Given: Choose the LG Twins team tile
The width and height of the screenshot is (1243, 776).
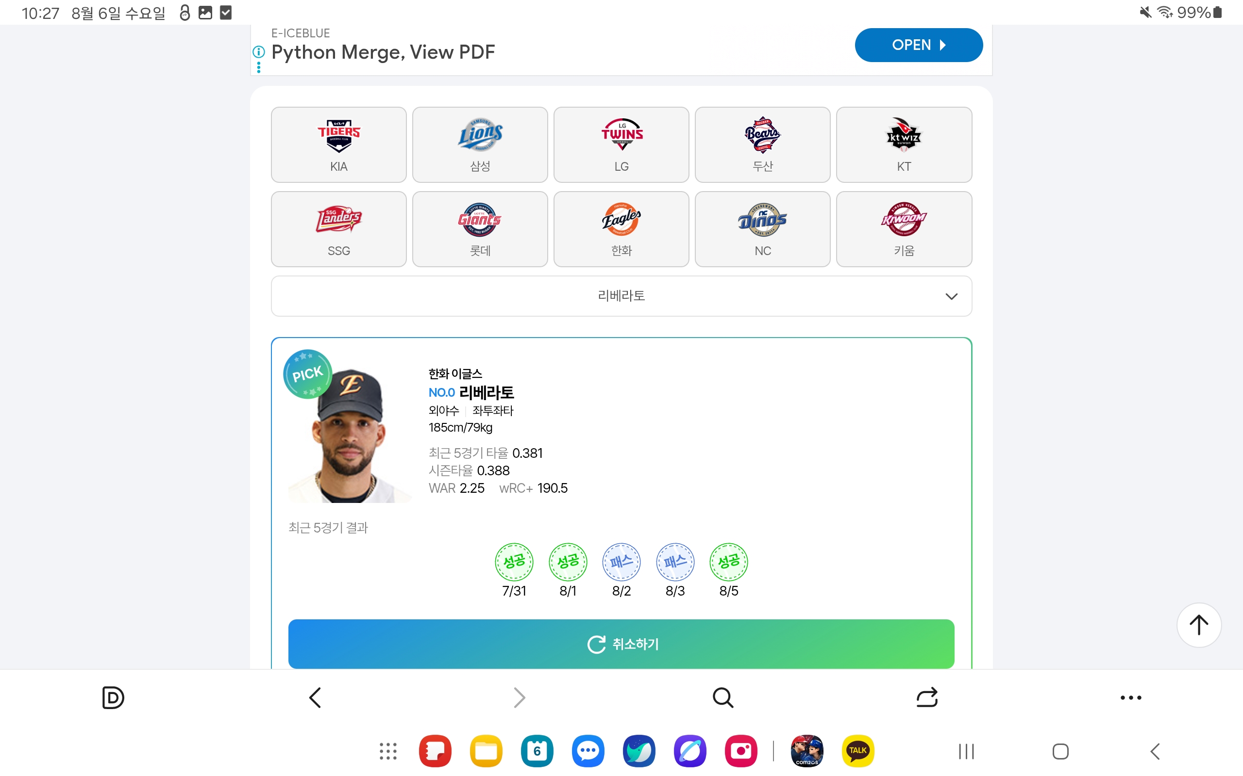Looking at the screenshot, I should tap(621, 145).
